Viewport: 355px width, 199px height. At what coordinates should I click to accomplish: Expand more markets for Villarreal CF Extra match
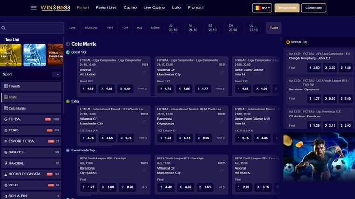[143, 138]
